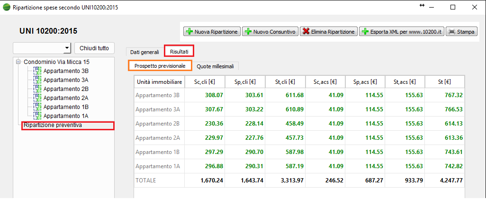Open the Risultati tab
The image size is (486, 199).
179,51
